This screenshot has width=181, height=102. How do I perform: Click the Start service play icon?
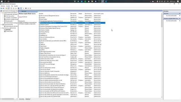[x=24, y=8]
